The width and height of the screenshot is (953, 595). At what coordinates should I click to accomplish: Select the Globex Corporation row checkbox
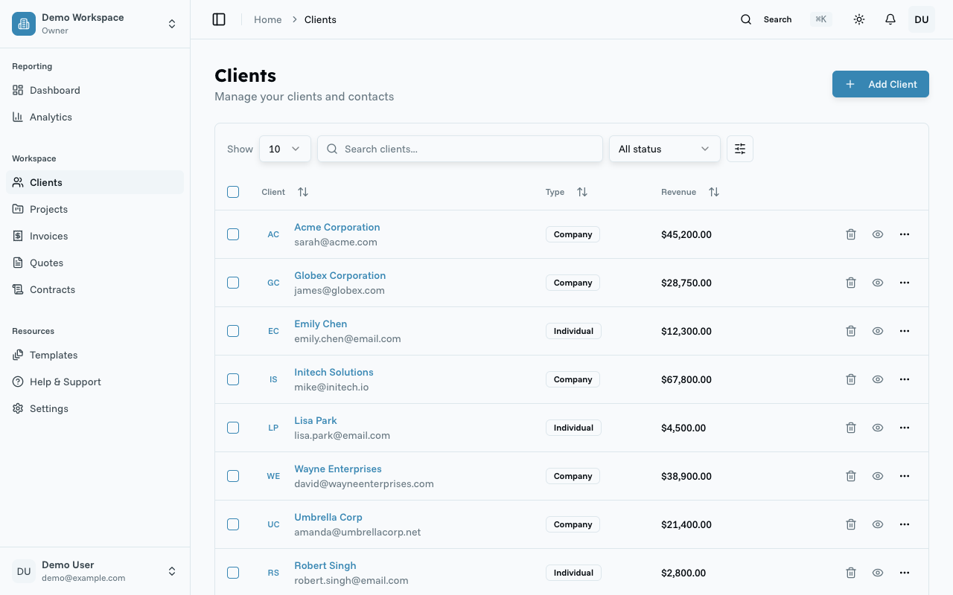(x=233, y=283)
